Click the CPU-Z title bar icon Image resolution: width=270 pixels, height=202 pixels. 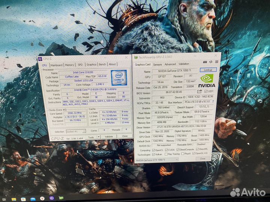pos(40,59)
